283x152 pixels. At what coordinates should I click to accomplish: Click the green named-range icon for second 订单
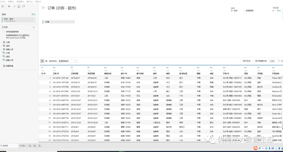[x=4, y=53]
